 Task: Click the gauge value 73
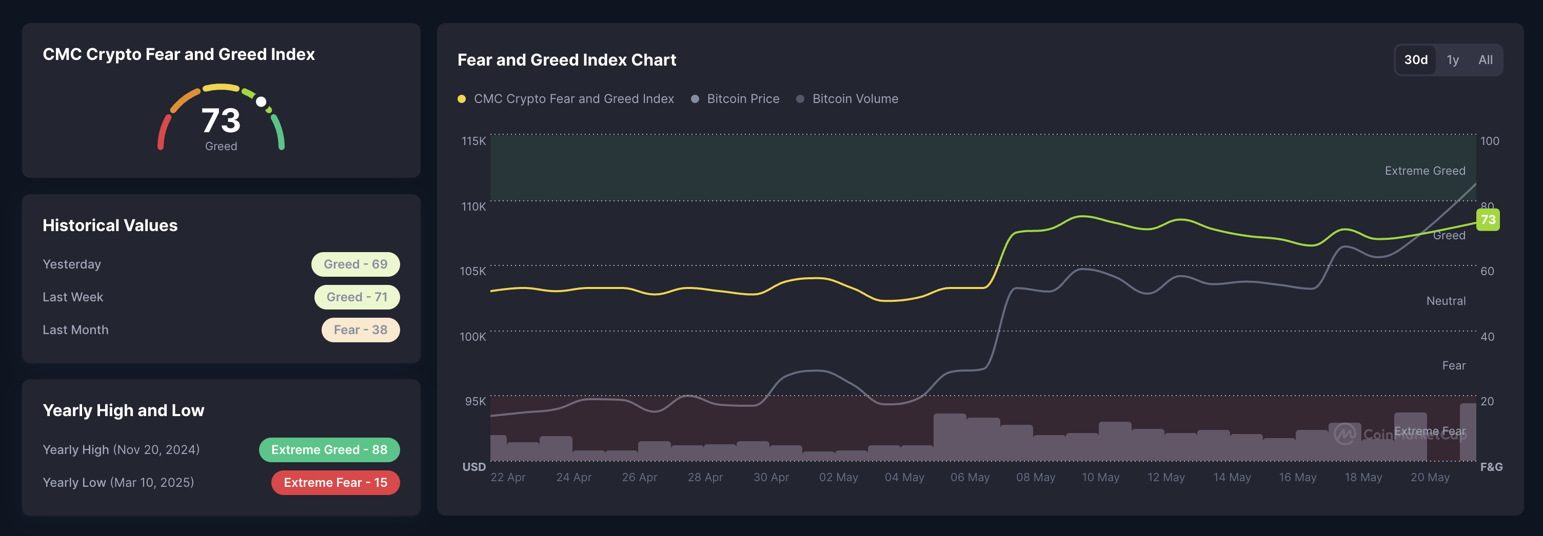pyautogui.click(x=221, y=120)
